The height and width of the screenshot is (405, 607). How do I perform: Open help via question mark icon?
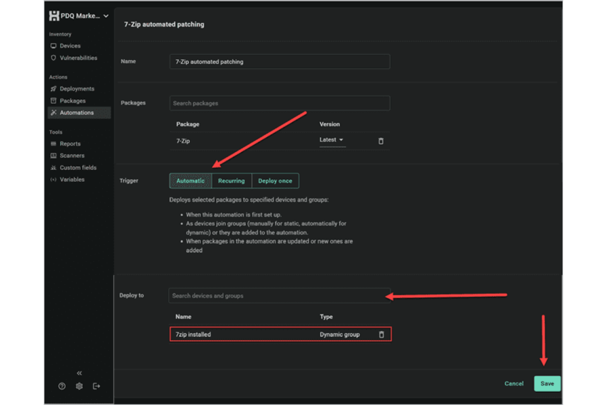pyautogui.click(x=62, y=386)
